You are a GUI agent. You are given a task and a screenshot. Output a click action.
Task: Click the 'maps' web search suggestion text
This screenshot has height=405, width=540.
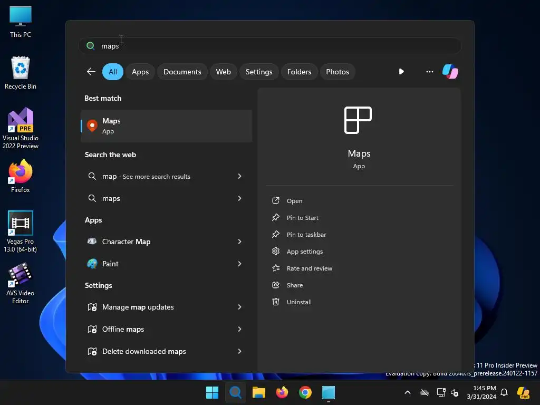click(111, 198)
